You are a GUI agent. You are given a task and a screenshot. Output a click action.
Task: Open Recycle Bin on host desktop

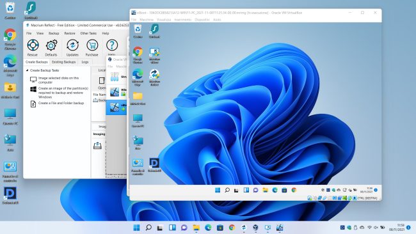pyautogui.click(x=10, y=11)
